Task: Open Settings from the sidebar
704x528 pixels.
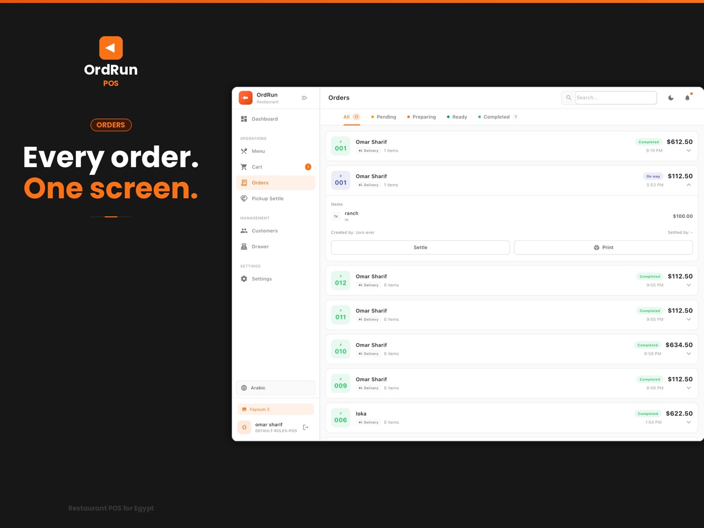Action: pos(276,279)
